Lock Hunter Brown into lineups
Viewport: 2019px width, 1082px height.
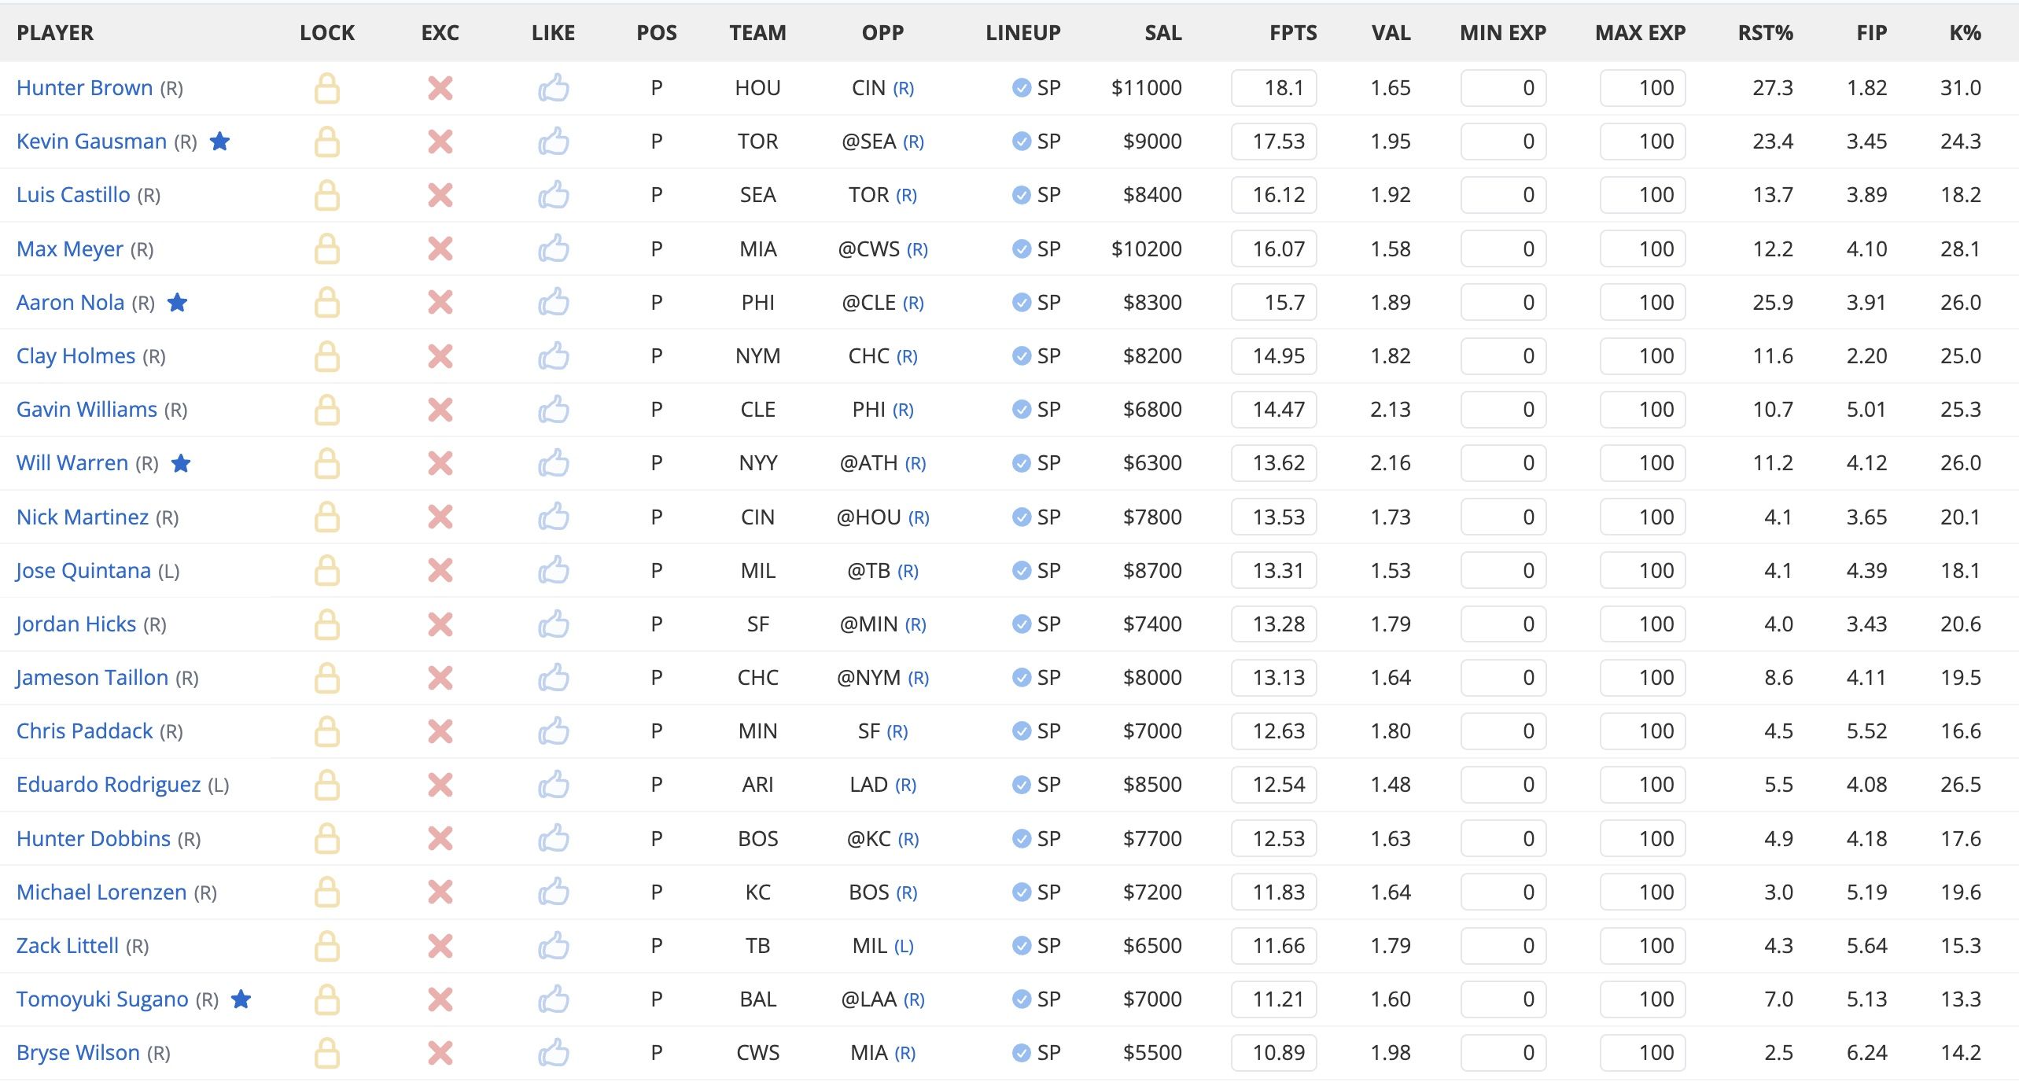(327, 88)
